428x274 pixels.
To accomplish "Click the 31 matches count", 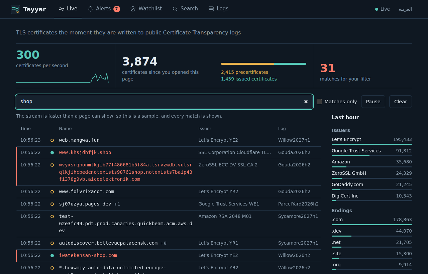I will pyautogui.click(x=328, y=68).
